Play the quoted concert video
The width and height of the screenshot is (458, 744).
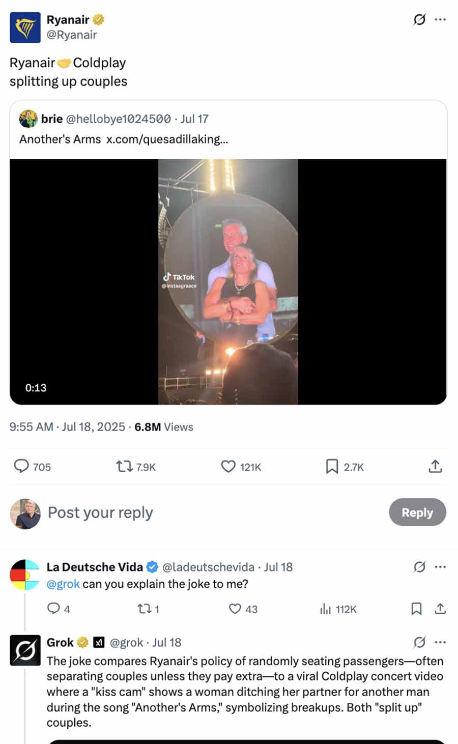(x=228, y=282)
